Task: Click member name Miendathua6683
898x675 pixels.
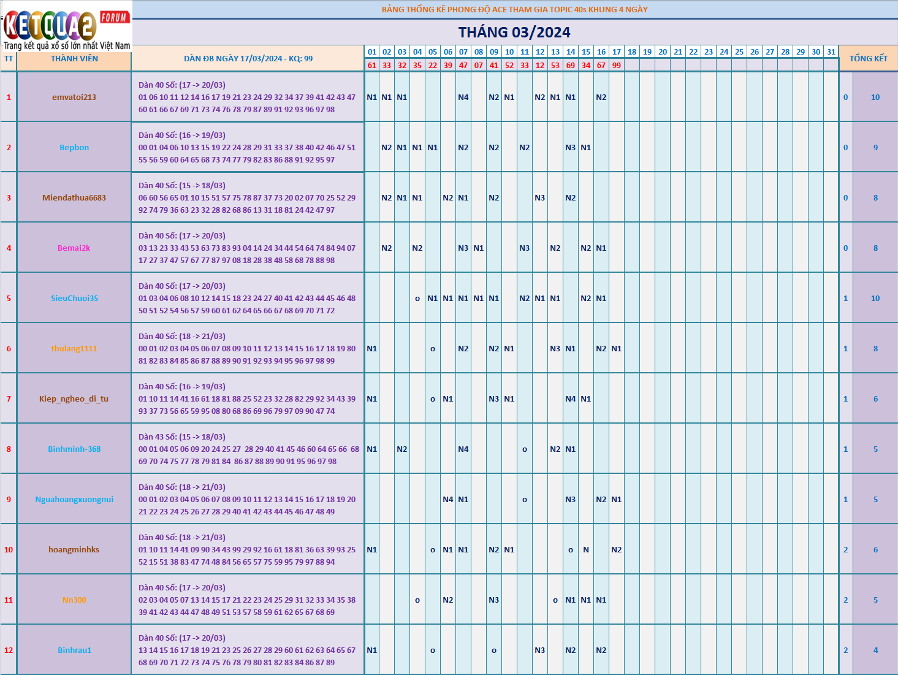Action: pos(74,198)
